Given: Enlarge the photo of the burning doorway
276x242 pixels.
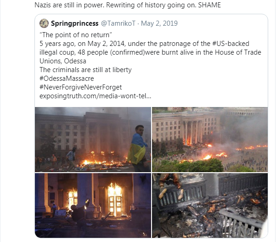Looking at the screenshot, I should click(x=93, y=205).
